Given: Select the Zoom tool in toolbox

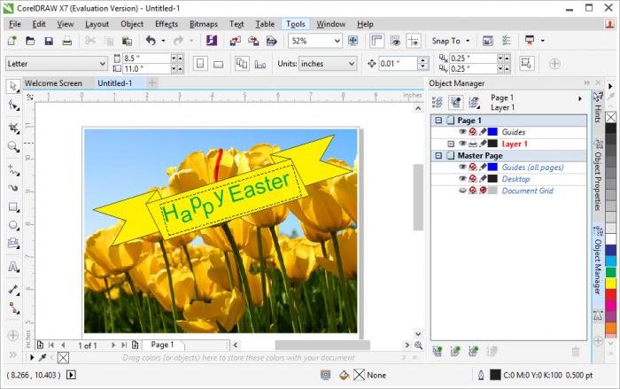Looking at the screenshot, I should click(x=13, y=147).
